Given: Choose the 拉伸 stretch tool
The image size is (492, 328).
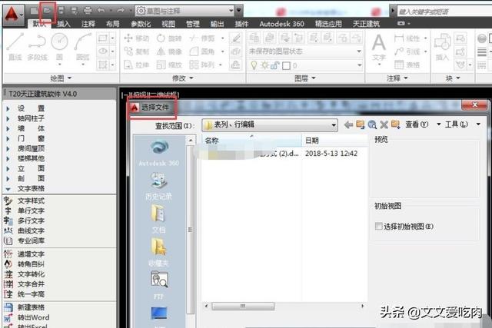Looking at the screenshot, I should point(137,65).
